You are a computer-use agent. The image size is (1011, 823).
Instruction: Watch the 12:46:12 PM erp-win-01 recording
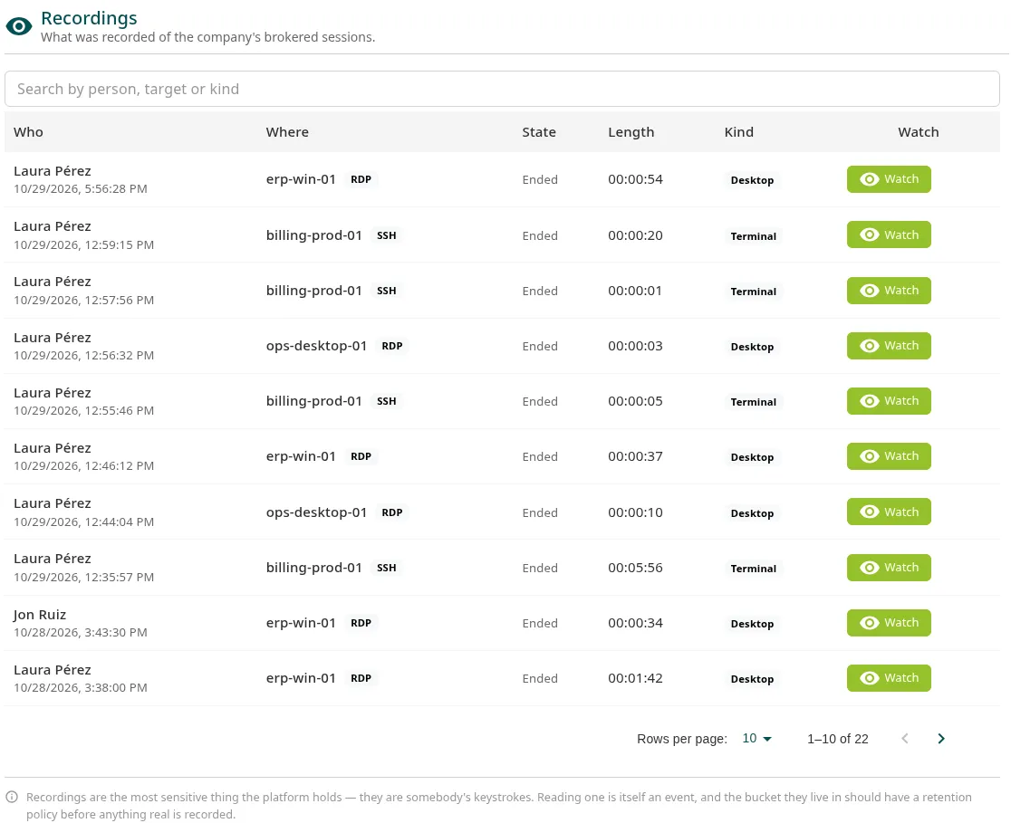pos(889,456)
